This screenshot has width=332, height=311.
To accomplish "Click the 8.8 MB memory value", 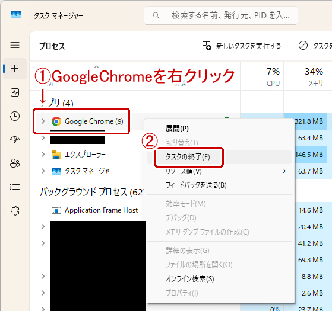I will point(312,277).
